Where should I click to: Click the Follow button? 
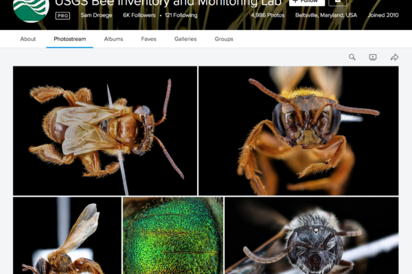[307, 2]
